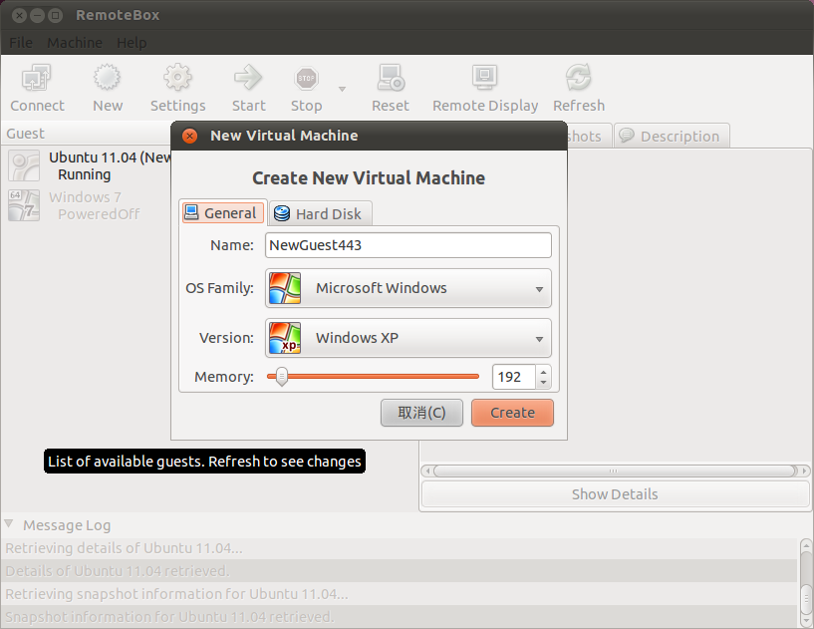This screenshot has height=629, width=814.
Task: Click the Connect toolbar icon
Action: [36, 78]
